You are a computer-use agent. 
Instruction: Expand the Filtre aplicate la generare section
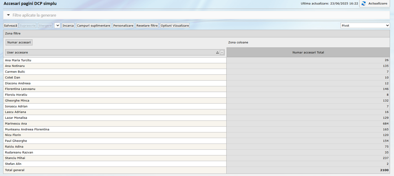(x=9, y=15)
